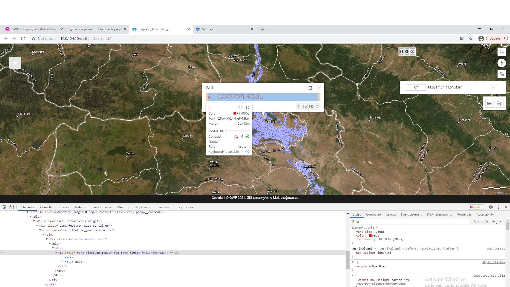Open style.css:475 source link

point(493,262)
